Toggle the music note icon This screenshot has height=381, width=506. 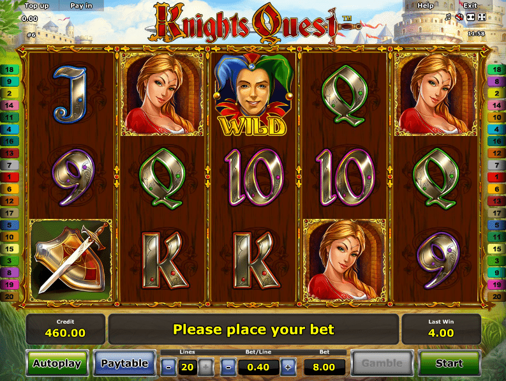(448, 17)
